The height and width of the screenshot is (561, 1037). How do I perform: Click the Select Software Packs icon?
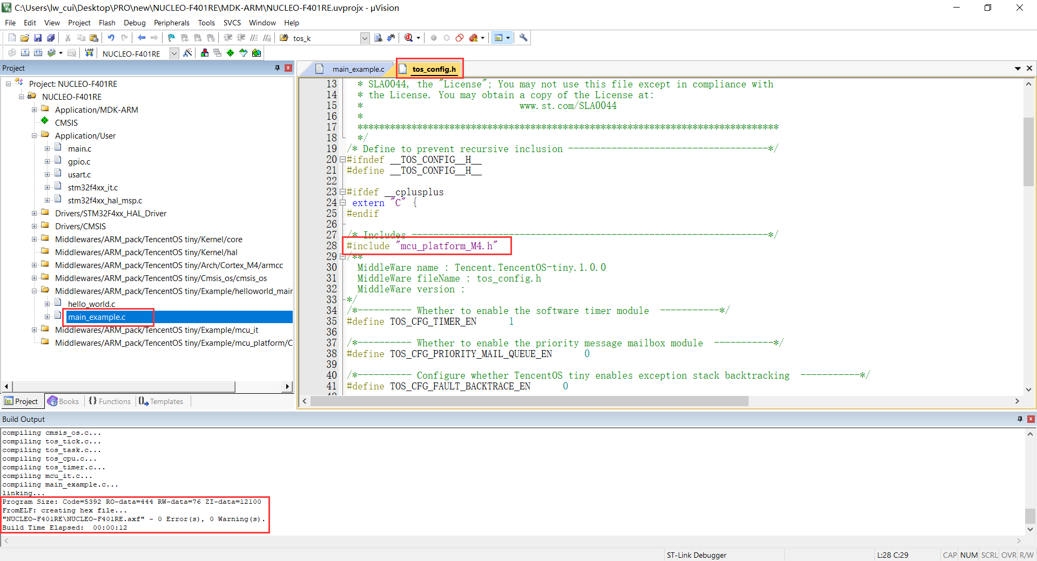[244, 53]
